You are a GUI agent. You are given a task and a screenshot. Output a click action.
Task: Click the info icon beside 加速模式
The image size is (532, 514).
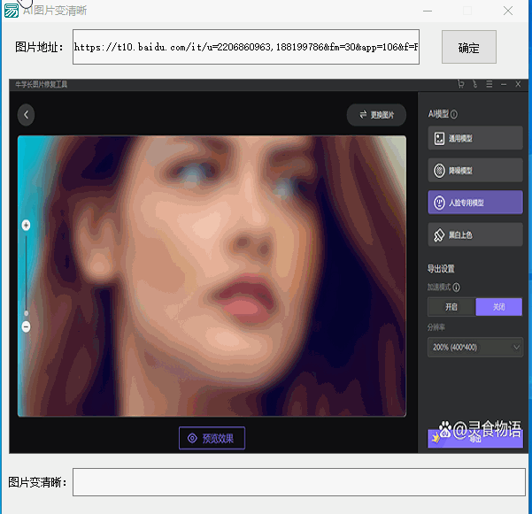pyautogui.click(x=457, y=288)
